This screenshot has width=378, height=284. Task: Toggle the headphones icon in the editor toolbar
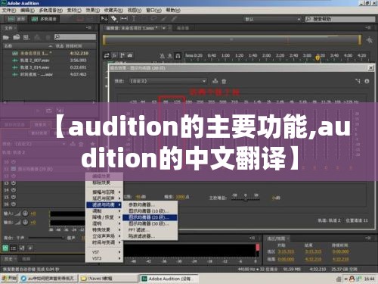(x=178, y=55)
